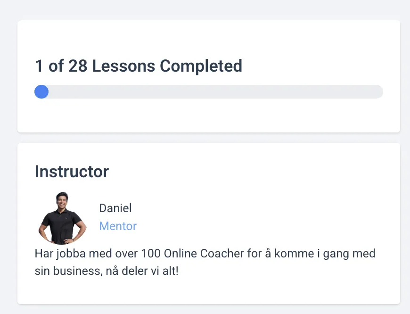Image resolution: width=410 pixels, height=314 pixels.
Task: Click the gray unfilled progress bar track
Action: pyautogui.click(x=216, y=91)
